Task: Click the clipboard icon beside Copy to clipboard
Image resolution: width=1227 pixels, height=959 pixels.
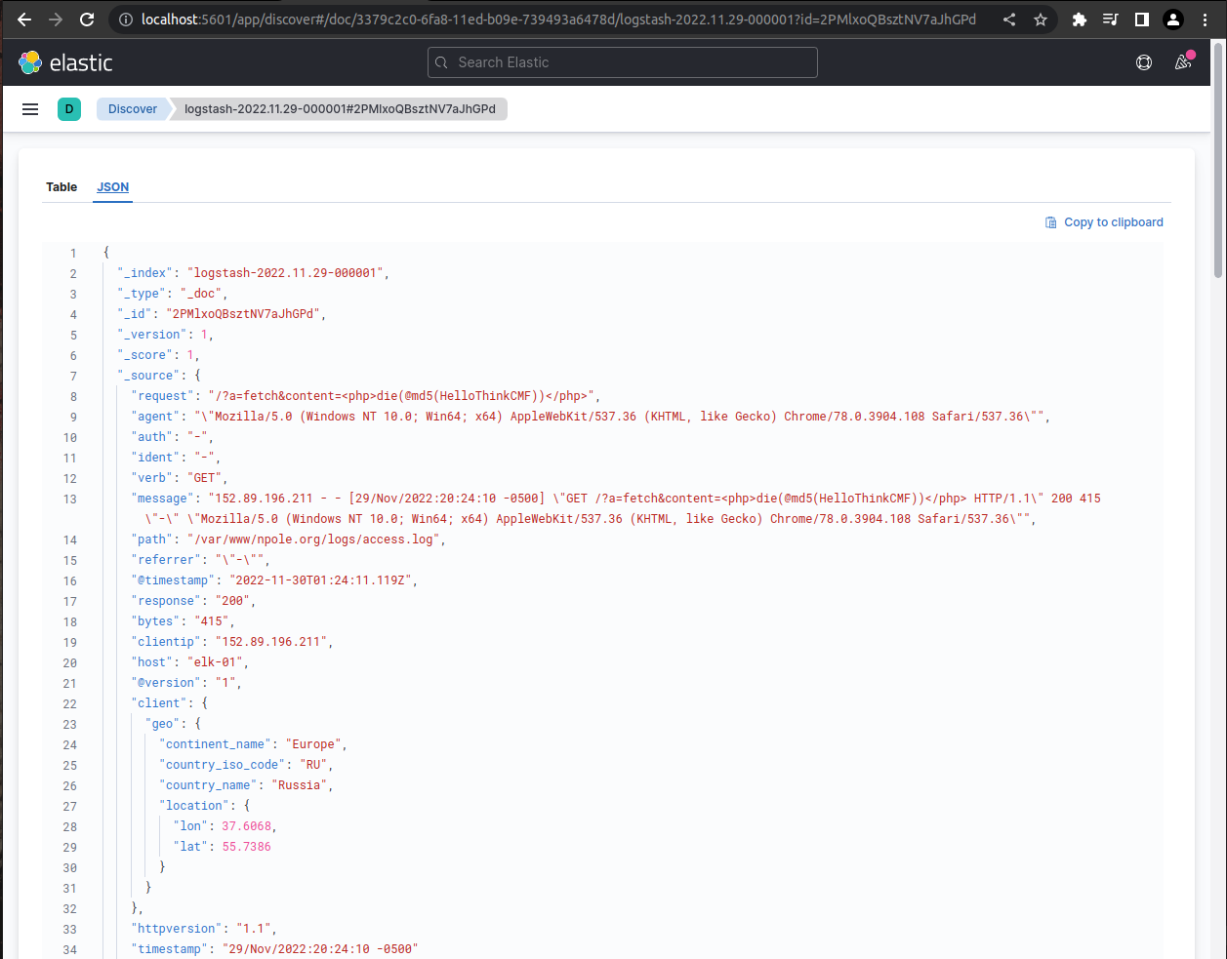Action: click(x=1051, y=222)
